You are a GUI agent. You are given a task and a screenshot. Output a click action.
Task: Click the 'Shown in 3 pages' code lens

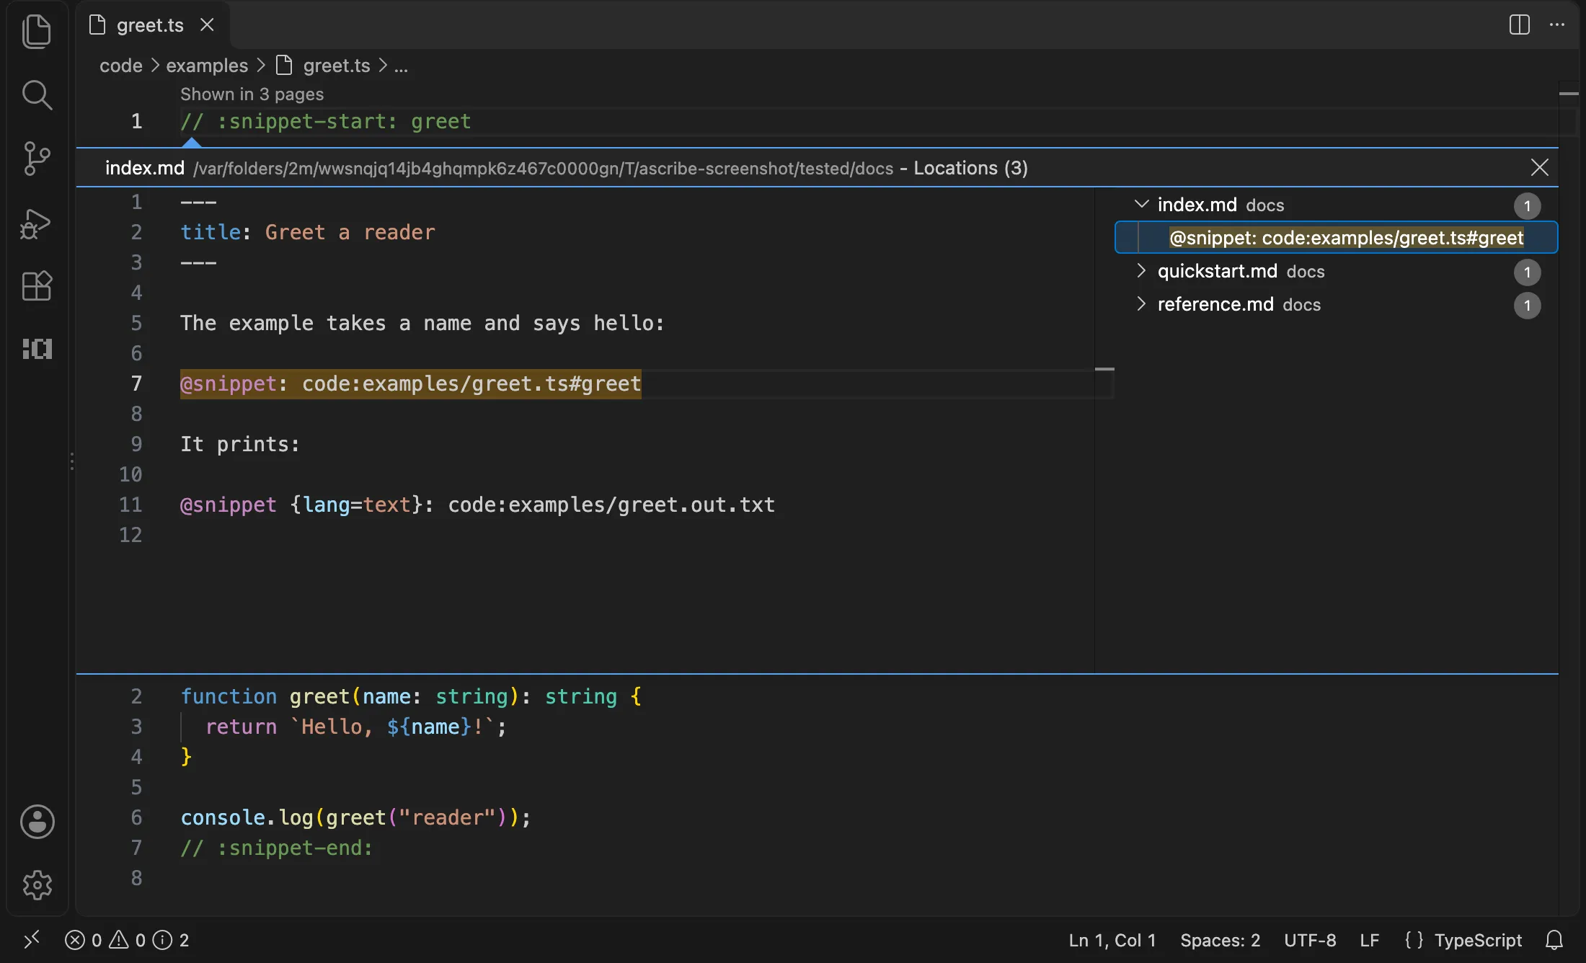pyautogui.click(x=252, y=94)
